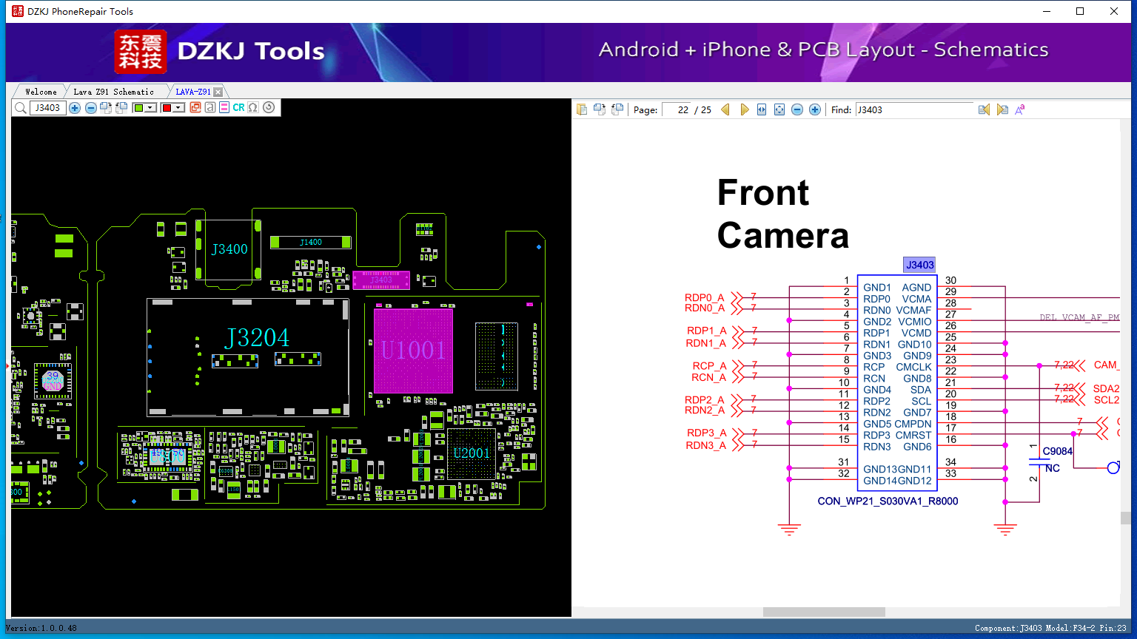Zoom out on the PCB layout
This screenshot has height=639, width=1137.
tap(90, 108)
